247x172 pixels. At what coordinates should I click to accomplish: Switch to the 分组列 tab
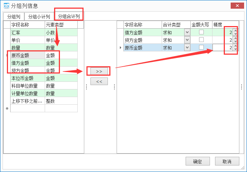14,17
